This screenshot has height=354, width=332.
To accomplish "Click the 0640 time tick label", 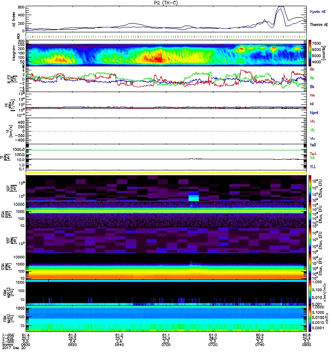I will pyautogui.click(x=119, y=345).
